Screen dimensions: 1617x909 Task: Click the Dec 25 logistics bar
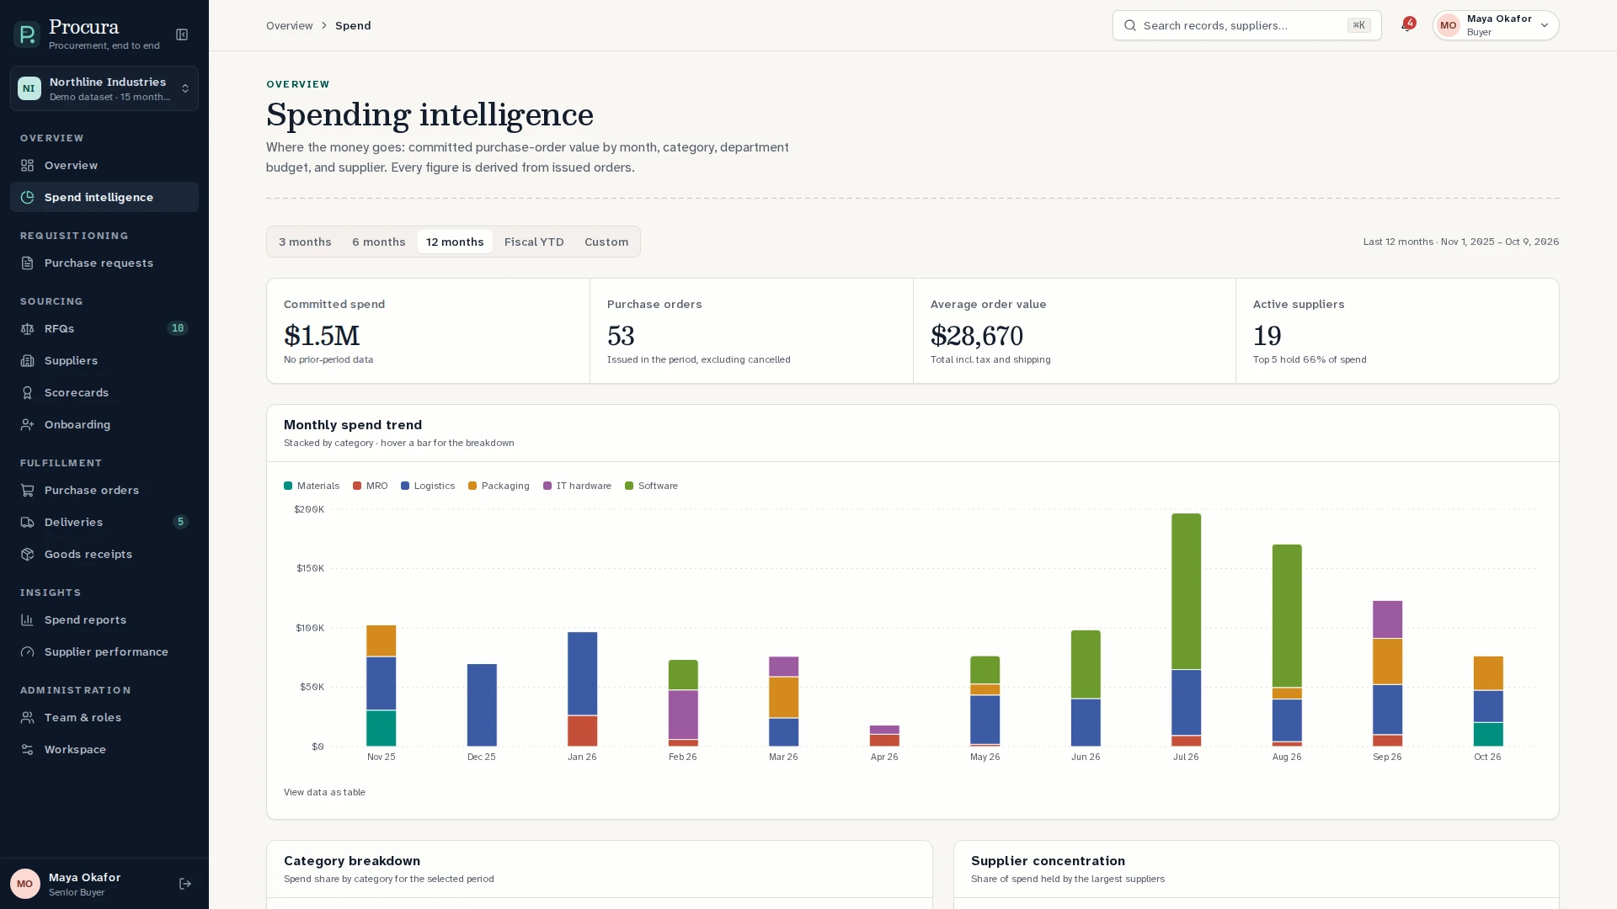tap(482, 705)
